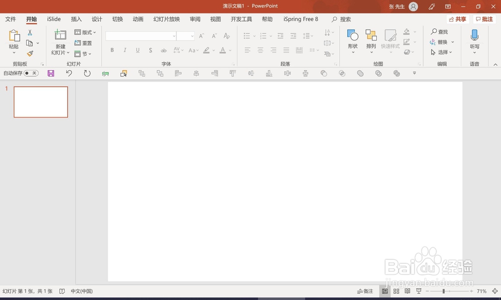Open the Arrange icon
This screenshot has width=501, height=300.
371,35
